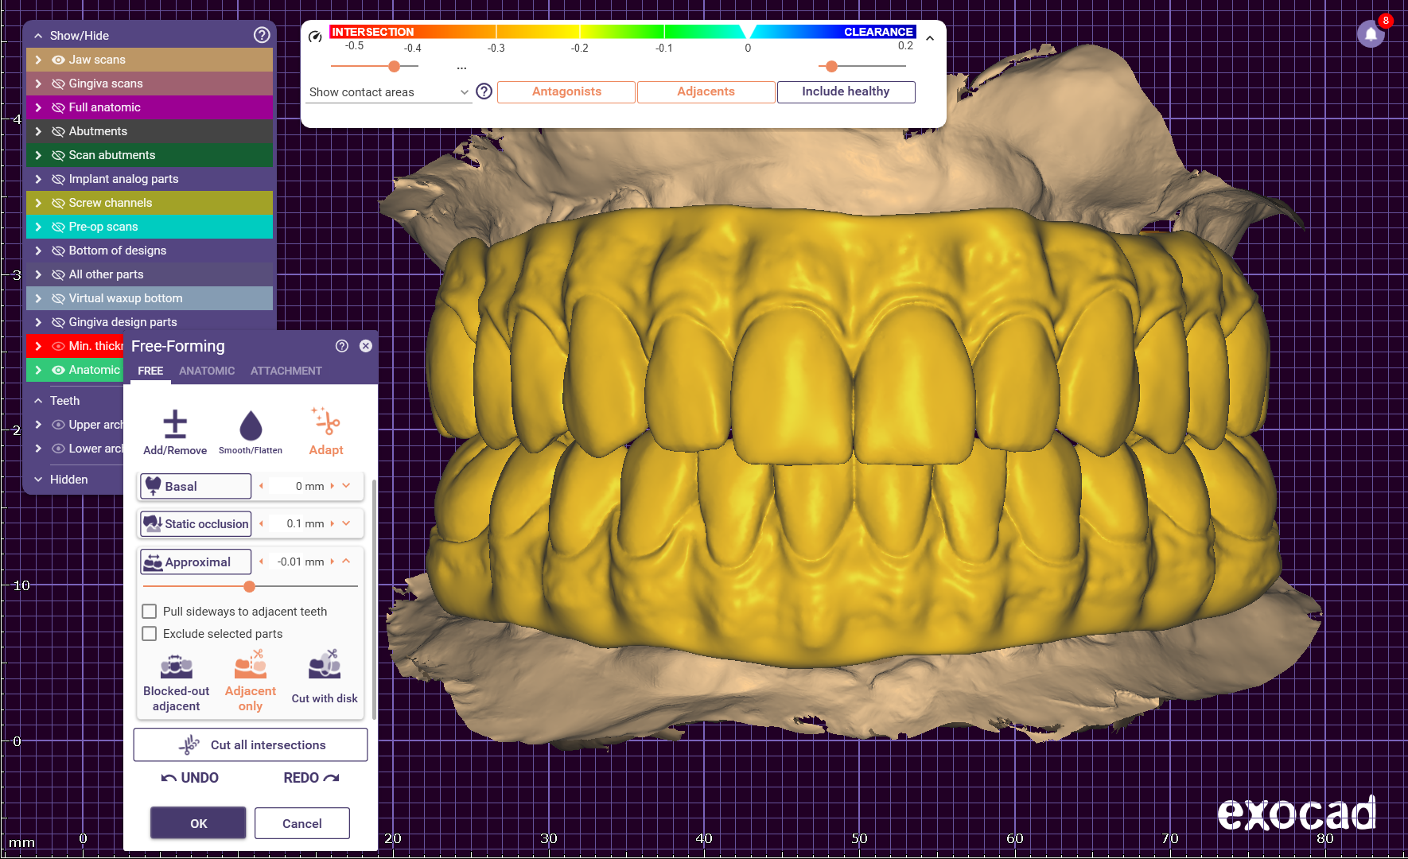Expand the Gingiva scans group
Image resolution: width=1408 pixels, height=859 pixels.
(38, 84)
